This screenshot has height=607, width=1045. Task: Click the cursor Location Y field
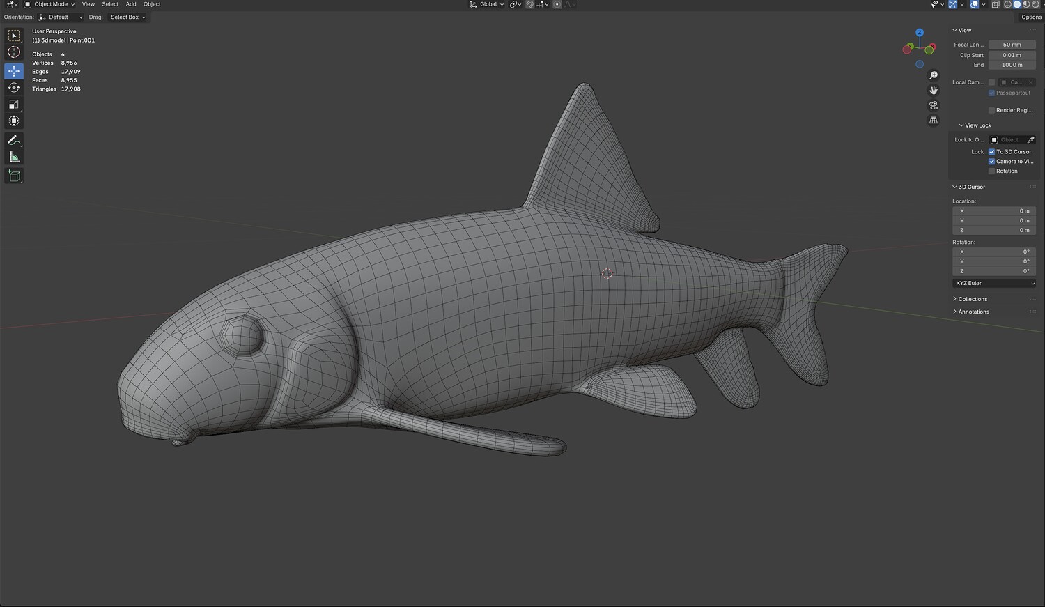(994, 220)
